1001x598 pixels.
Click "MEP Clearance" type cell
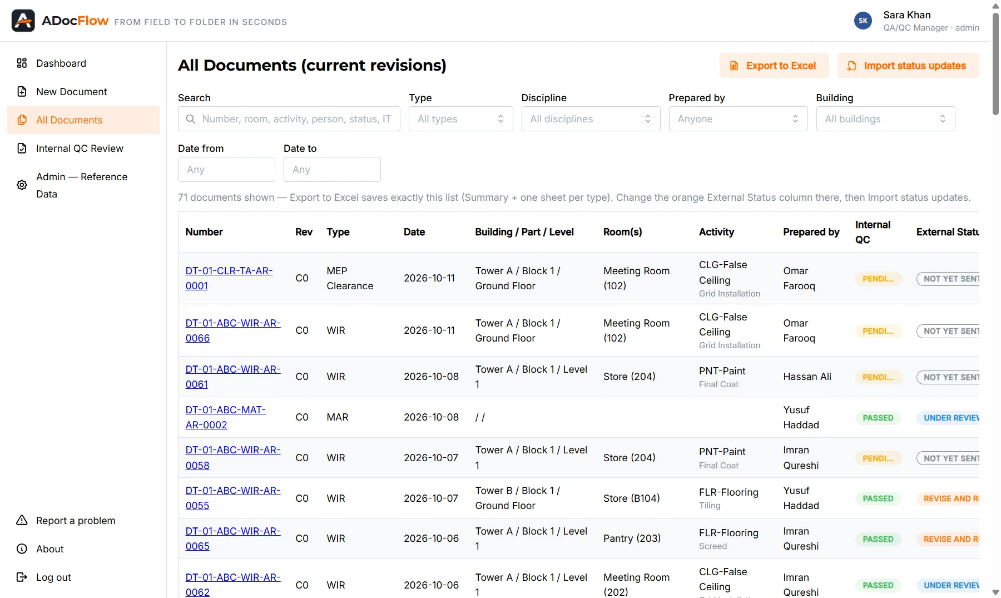[350, 278]
